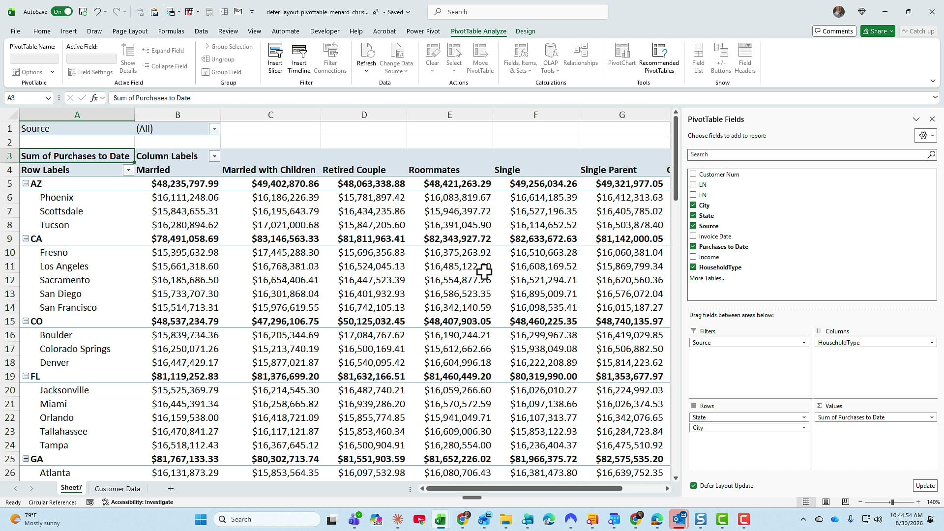Open the Comments pane button
This screenshot has width=944, height=531.
834,31
